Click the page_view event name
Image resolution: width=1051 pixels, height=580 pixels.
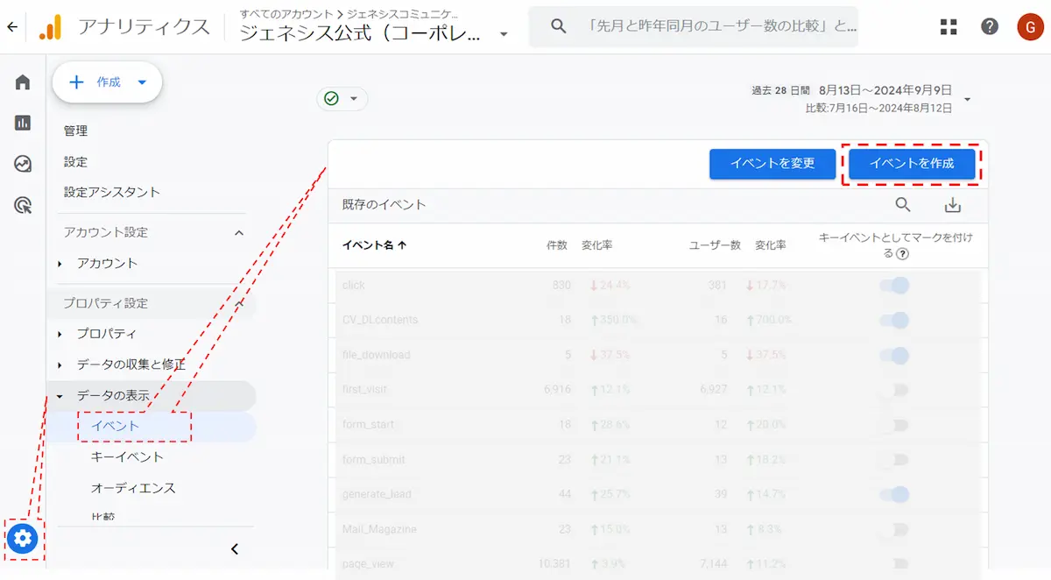pos(367,564)
